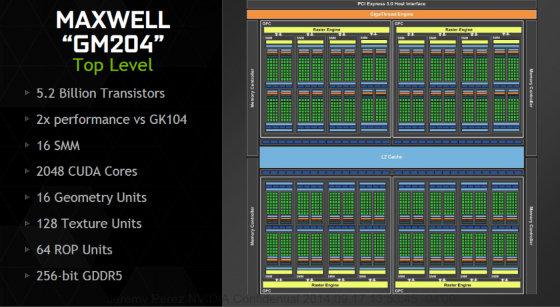Click the orange "GigaThread Engine" bar
The height and width of the screenshot is (307, 560).
click(x=391, y=14)
